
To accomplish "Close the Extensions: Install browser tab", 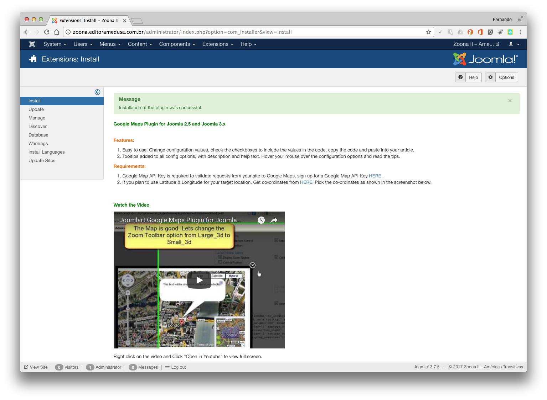I will click(x=125, y=21).
